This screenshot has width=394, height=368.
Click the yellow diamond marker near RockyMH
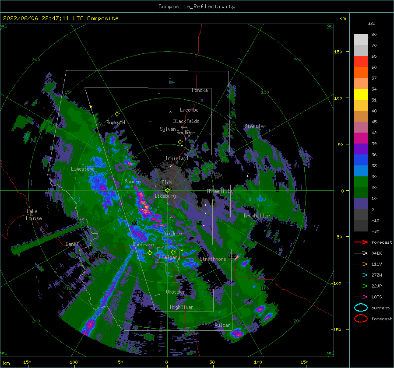[x=117, y=114]
